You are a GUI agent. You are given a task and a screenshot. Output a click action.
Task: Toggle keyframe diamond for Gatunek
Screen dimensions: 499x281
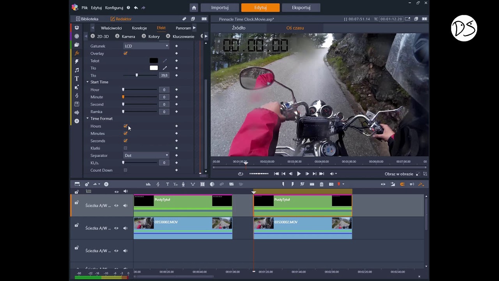click(177, 46)
